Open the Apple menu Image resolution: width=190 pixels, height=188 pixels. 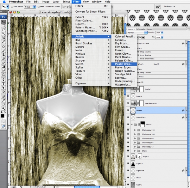point(4,2)
